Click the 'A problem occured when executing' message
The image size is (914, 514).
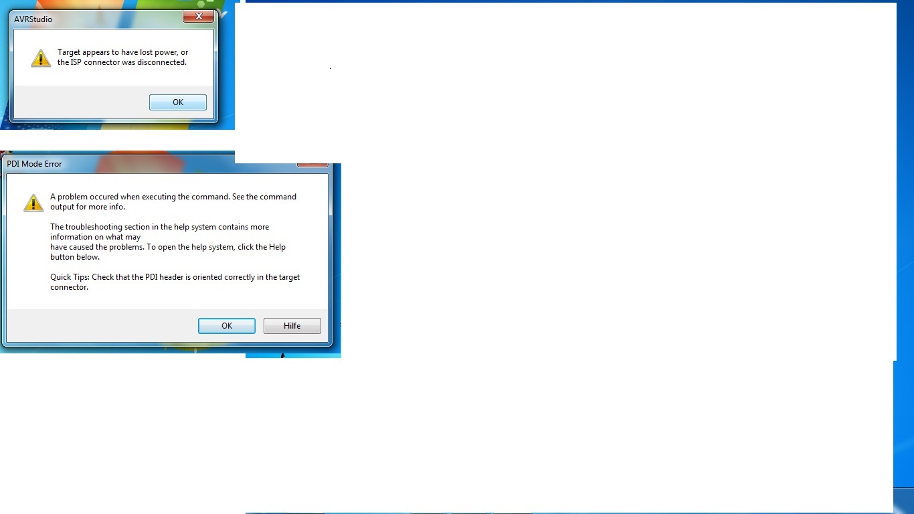click(173, 201)
